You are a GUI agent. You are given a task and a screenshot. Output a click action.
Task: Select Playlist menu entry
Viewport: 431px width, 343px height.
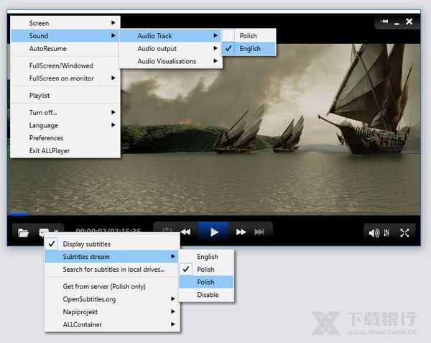click(40, 96)
